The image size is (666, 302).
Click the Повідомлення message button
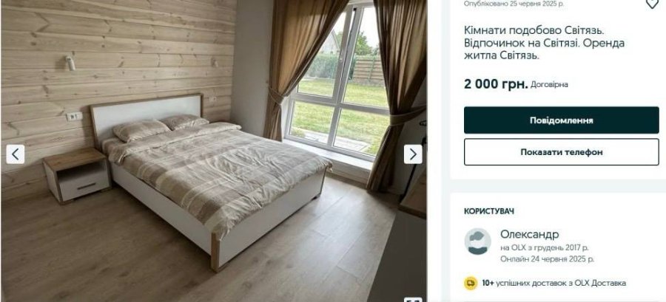[561, 120]
